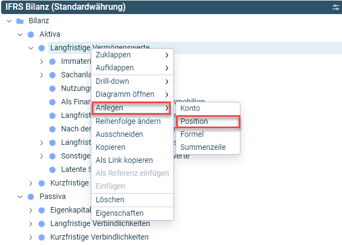Viewport: 342px width, 245px height.
Task: Open the Drill-down submenu entry
Action: click(x=132, y=81)
